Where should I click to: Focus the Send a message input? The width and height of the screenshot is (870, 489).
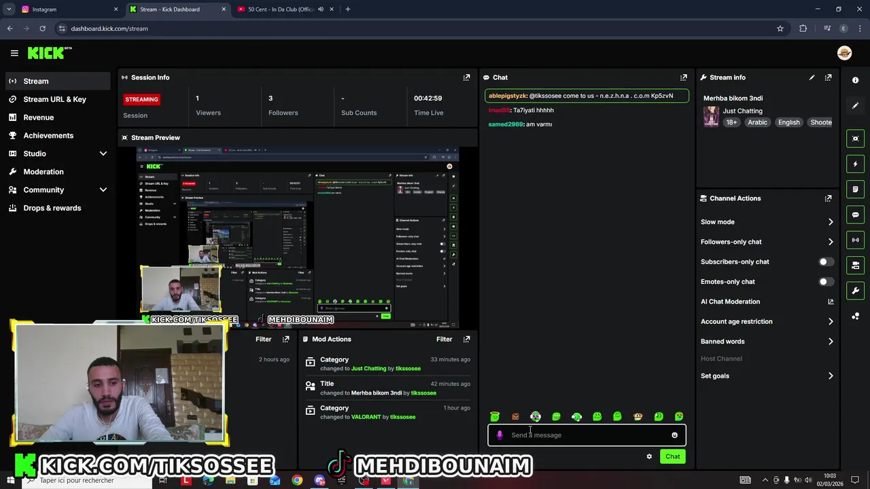pos(587,435)
